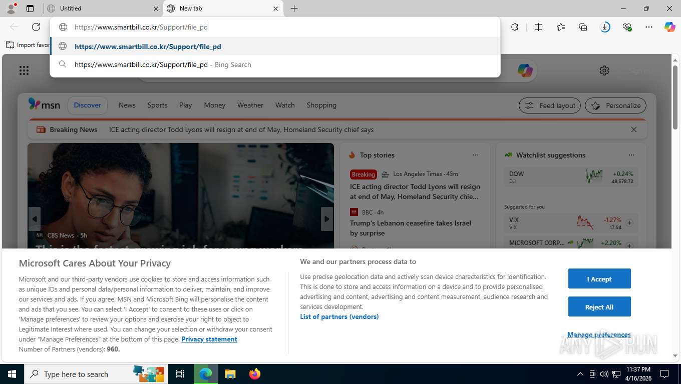681x384 pixels.
Task: Select the smartbill URL suggestion
Action: tap(275, 46)
